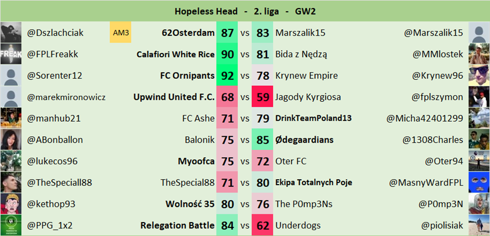Click Underdogs' score of 62
Viewport: 490px width, 236px height.
pyautogui.click(x=263, y=225)
